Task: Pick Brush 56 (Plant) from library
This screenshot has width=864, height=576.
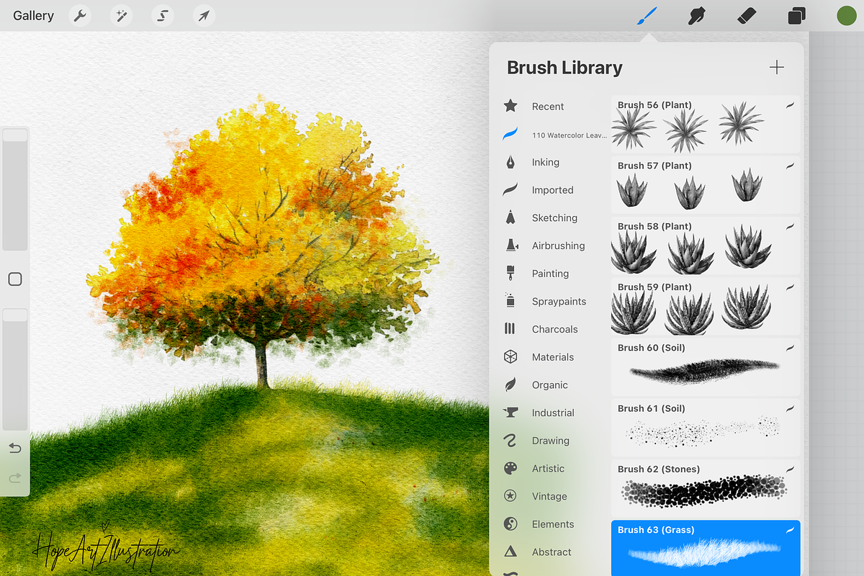Action: [x=705, y=125]
